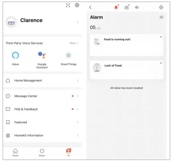Tap the scan QR code icon
This screenshot has height=161, width=172.
pyautogui.click(x=68, y=5)
